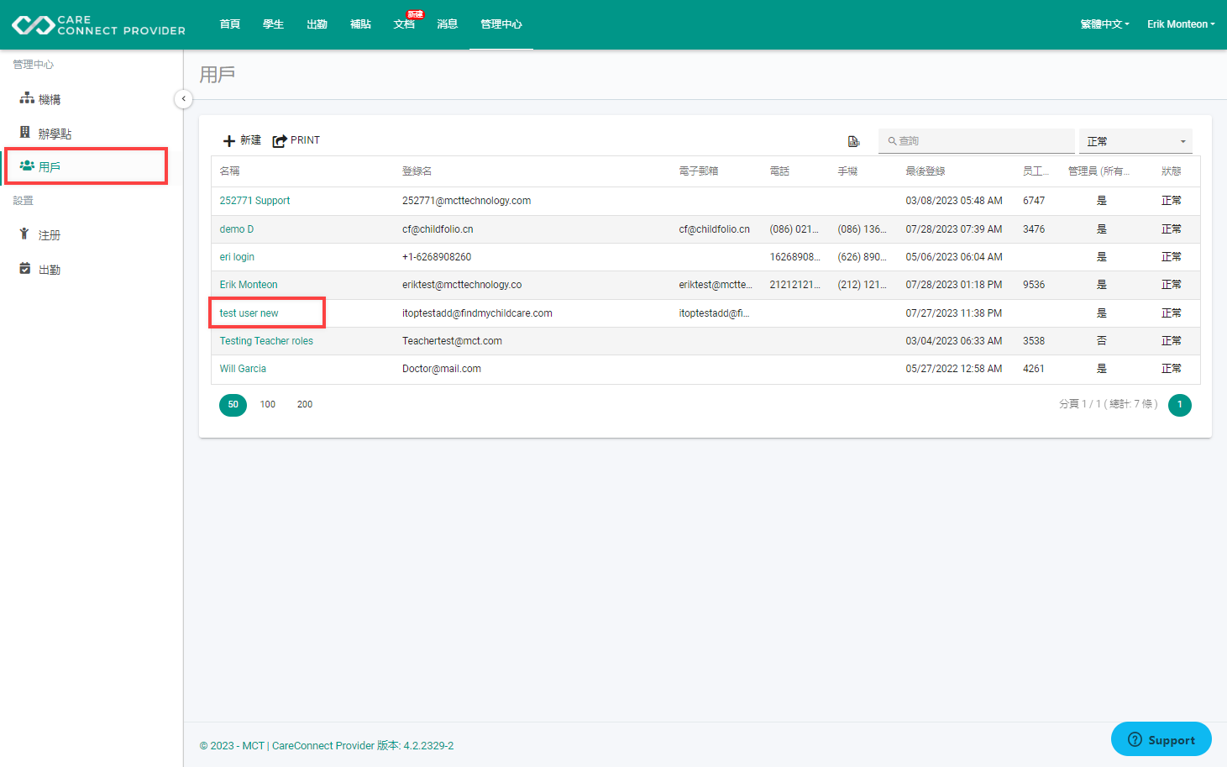Open the 繁體中文 language dropdown
1227x767 pixels.
[x=1104, y=24]
